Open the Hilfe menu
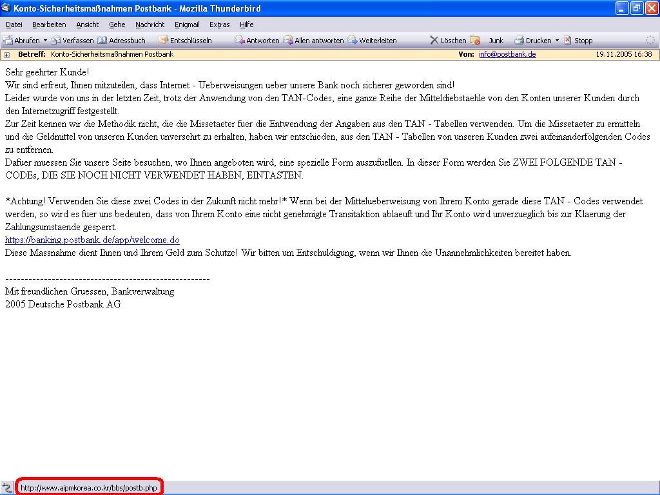Screen dimensions: 660x495 247,24
